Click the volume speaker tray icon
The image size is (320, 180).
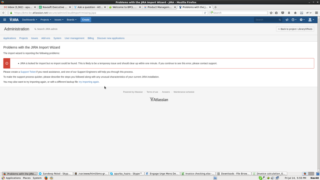tap(273, 178)
